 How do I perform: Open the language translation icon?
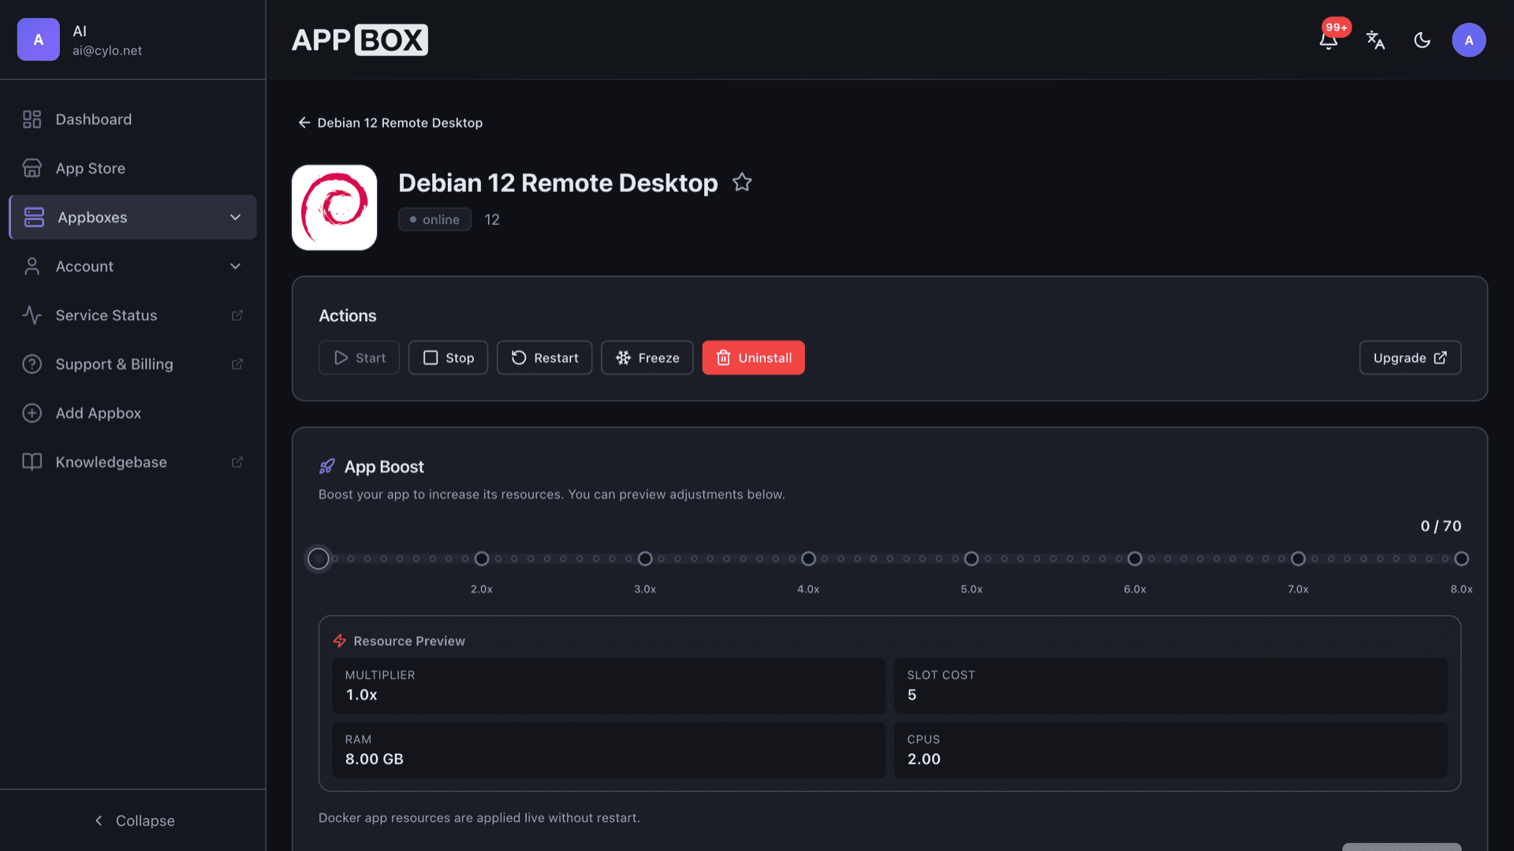(1375, 40)
